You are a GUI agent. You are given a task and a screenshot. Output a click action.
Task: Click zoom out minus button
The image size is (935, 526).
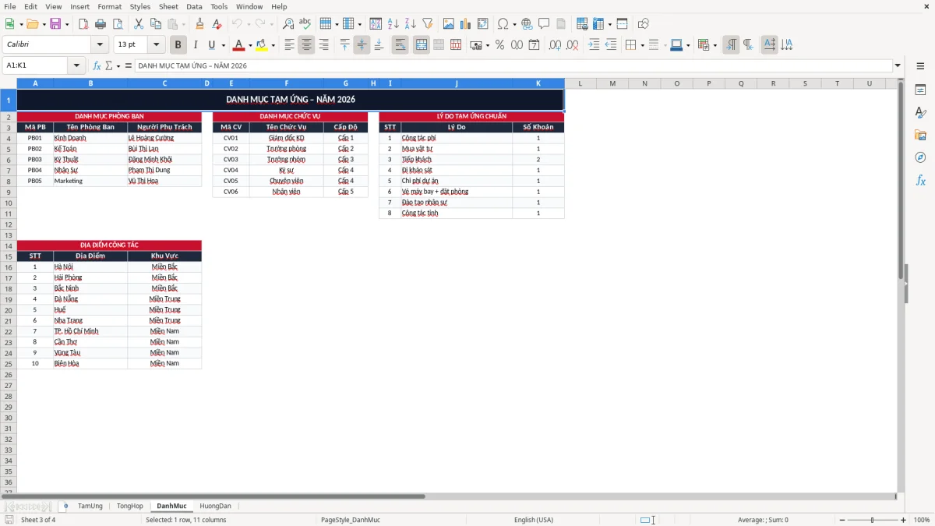click(842, 520)
